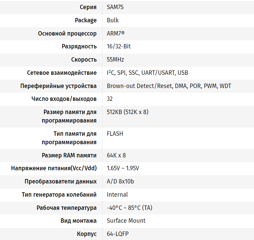
Task: Click the Internal oscillator type value
Action: click(117, 194)
